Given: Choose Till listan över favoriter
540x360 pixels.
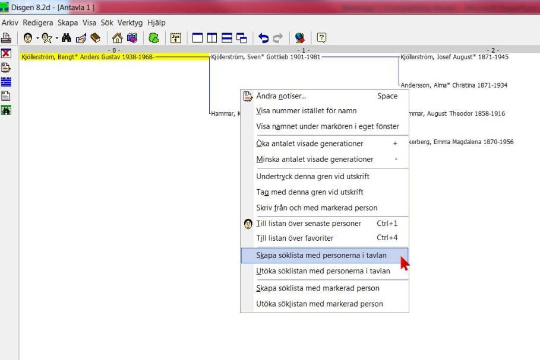Looking at the screenshot, I should pyautogui.click(x=324, y=238).
